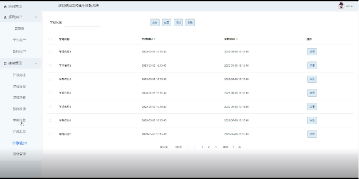
Task: Click the person icon beside 系统用户
Action: click(x=5, y=17)
